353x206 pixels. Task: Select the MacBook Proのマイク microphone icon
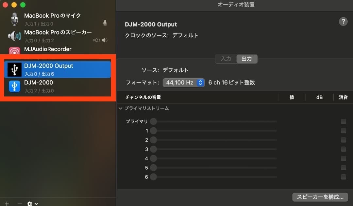(14, 19)
